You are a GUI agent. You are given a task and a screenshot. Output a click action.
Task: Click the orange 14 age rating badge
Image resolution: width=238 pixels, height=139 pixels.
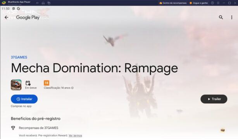tap(47, 83)
